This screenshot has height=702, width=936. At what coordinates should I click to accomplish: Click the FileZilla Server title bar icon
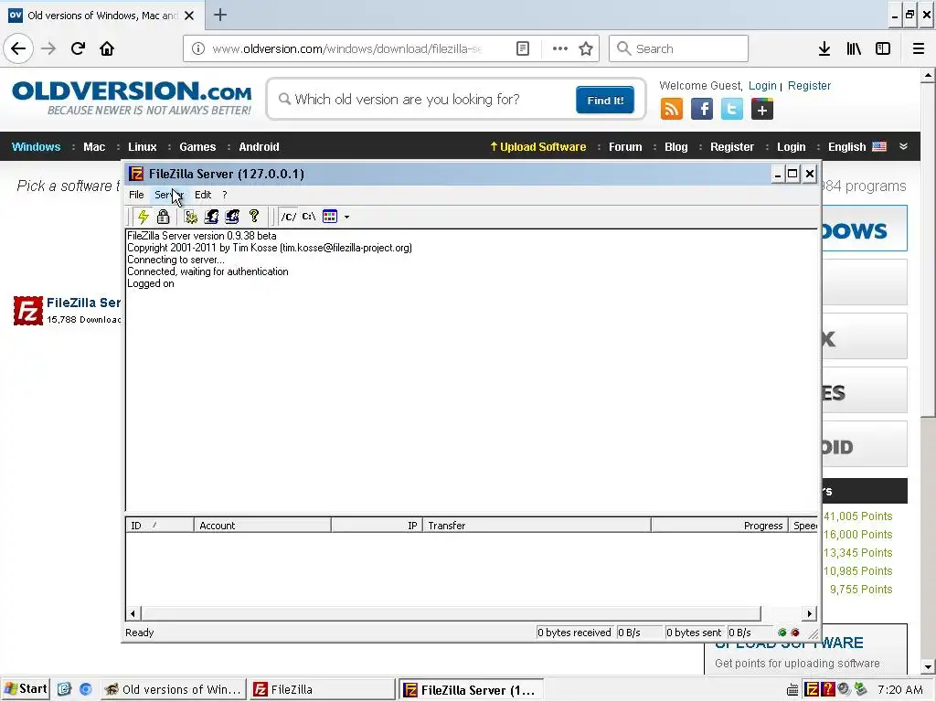[x=137, y=174]
